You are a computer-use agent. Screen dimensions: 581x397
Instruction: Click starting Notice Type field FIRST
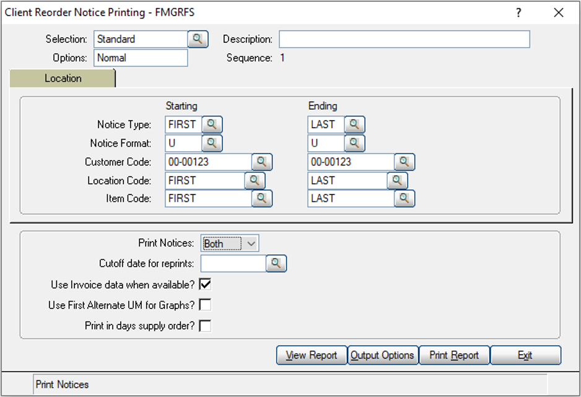(184, 124)
